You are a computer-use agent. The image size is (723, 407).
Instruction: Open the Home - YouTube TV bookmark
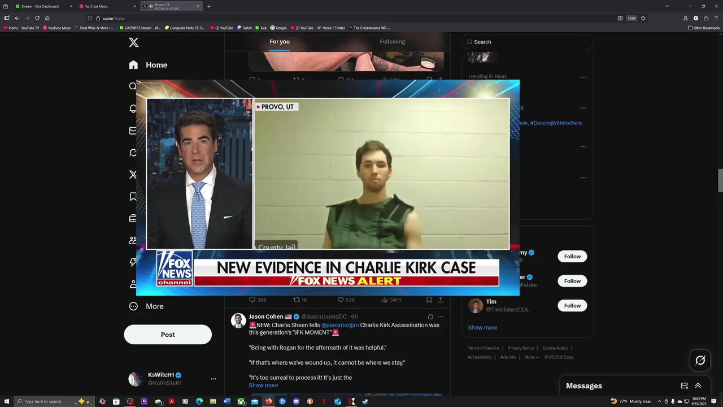[22, 28]
